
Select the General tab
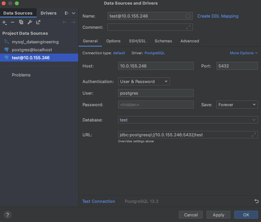(90, 41)
